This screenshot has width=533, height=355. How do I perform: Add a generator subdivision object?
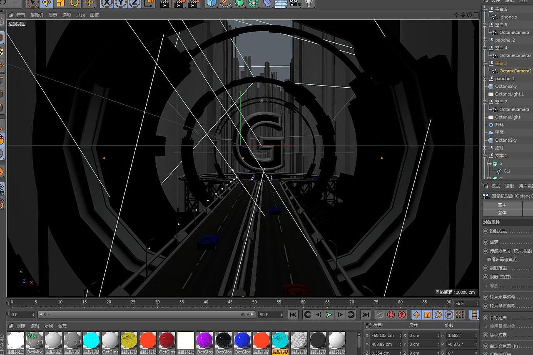[x=239, y=3]
